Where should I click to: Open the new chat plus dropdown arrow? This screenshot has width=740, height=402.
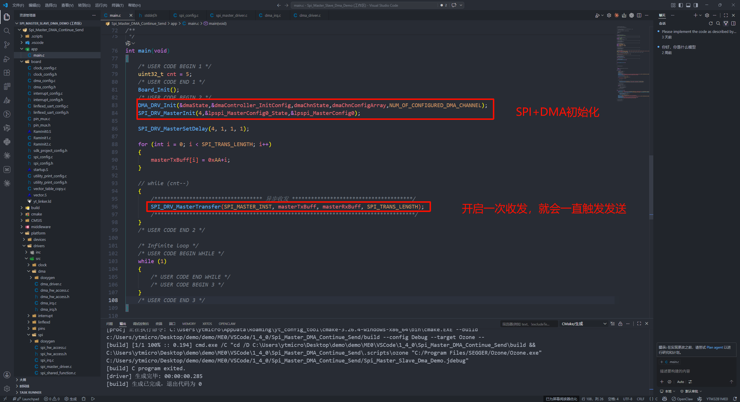[700, 15]
